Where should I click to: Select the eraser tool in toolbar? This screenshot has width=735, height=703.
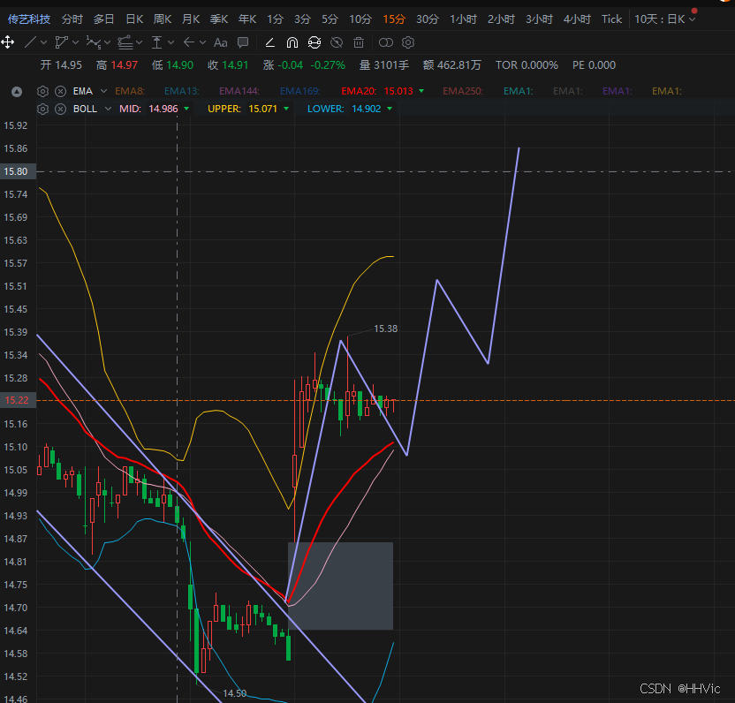270,42
